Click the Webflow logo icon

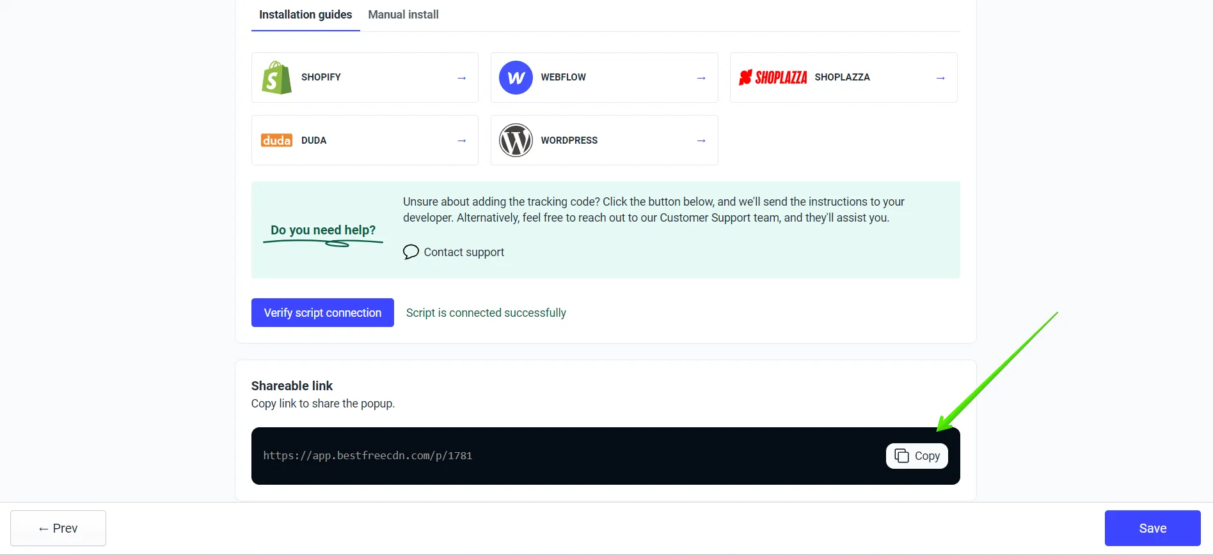click(516, 78)
